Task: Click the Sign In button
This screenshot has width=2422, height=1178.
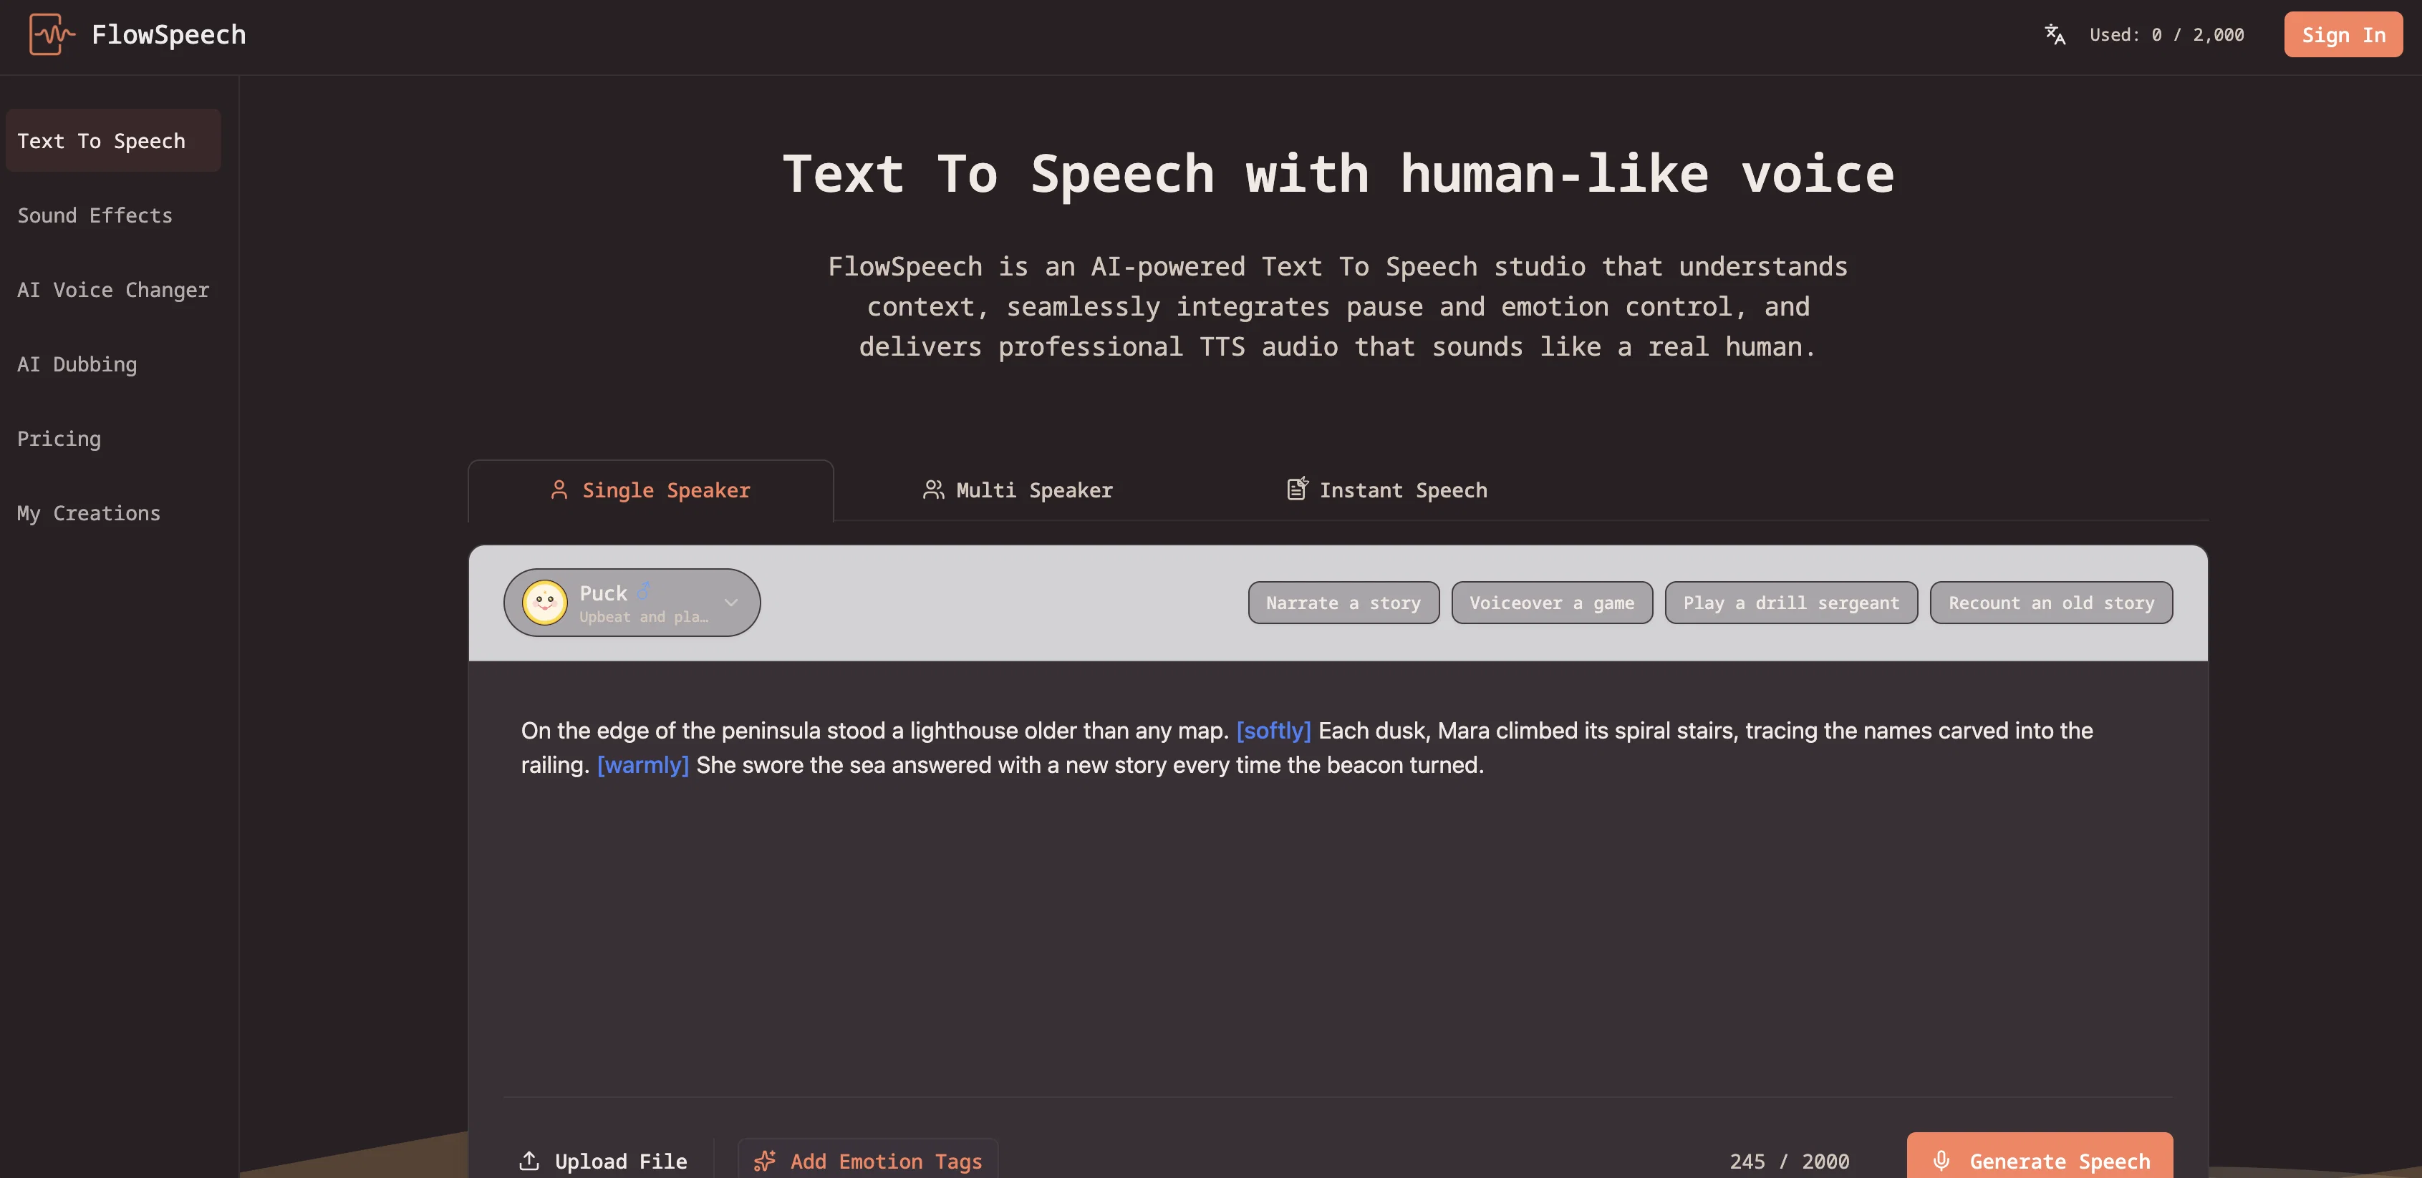Action: pos(2343,35)
